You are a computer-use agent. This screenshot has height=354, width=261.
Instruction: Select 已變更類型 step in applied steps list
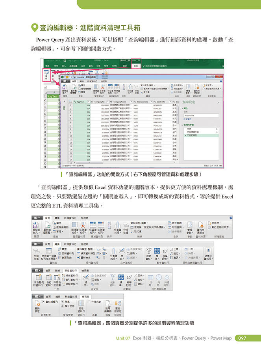[x=201, y=135]
